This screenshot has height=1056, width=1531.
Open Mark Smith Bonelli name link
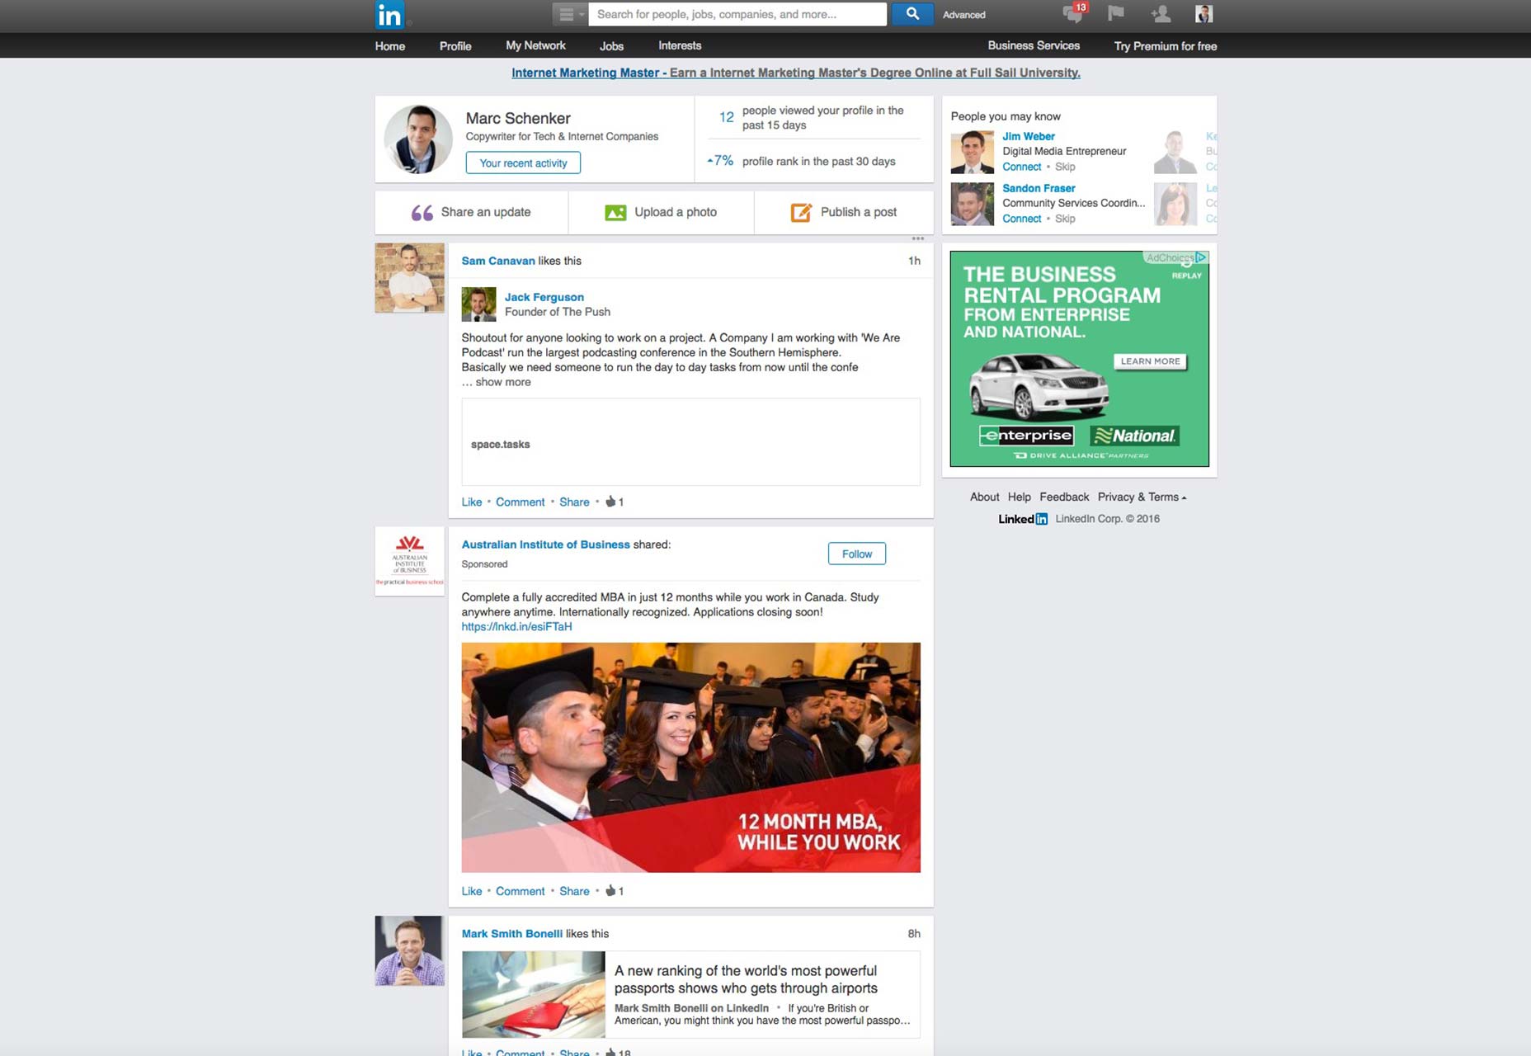pyautogui.click(x=512, y=934)
